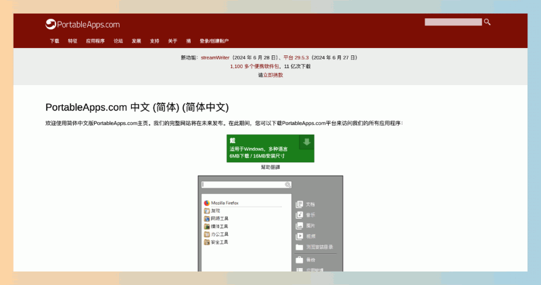Viewport: 541px width, 285px height.
Task: Open the 应用程序 menu item
Action: 95,41
